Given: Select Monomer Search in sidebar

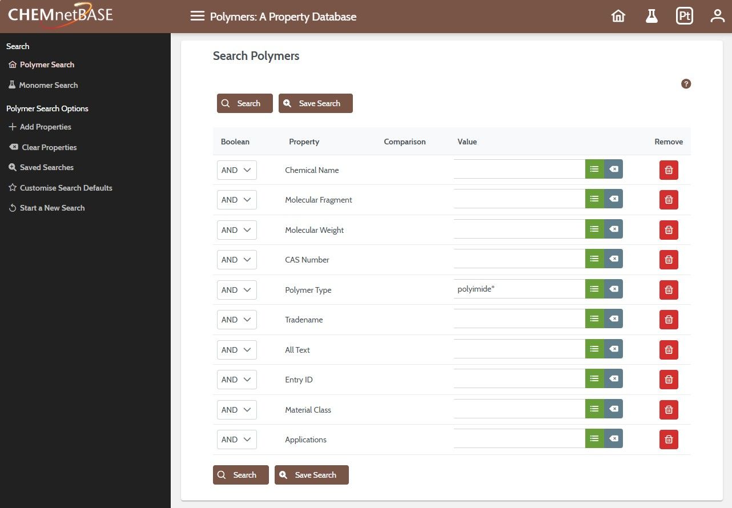Looking at the screenshot, I should [43, 85].
